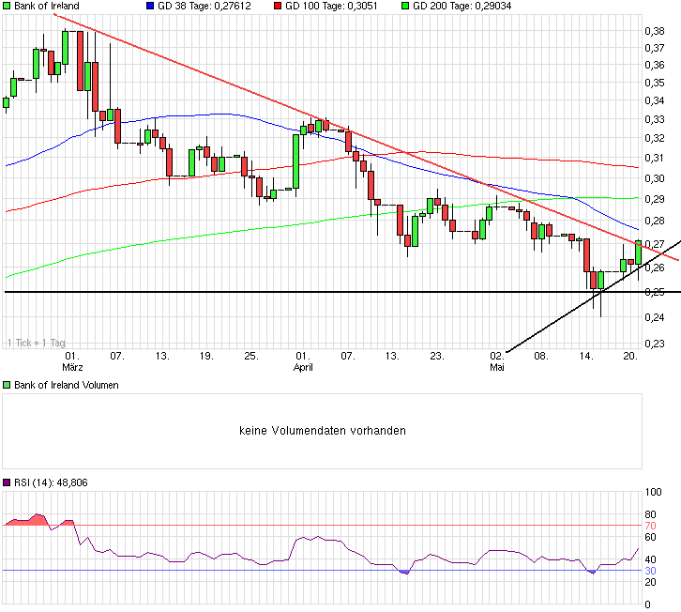Select the GD 38 Tage: 0,27612 label
This screenshot has width=681, height=612.
click(x=205, y=6)
